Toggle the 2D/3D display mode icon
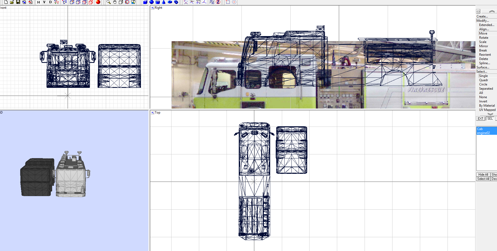Image resolution: width=497 pixels, height=251 pixels. point(211,2)
